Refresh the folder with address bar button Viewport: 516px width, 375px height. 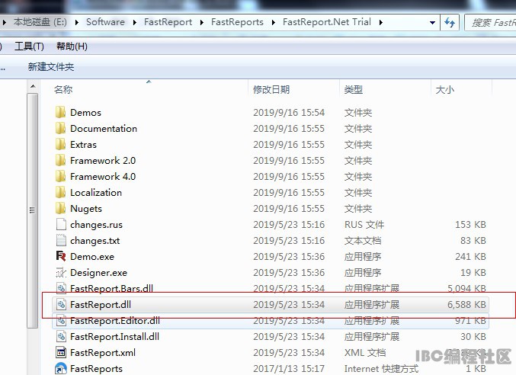(450, 22)
